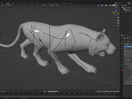Image resolution: width=132 pixels, height=99 pixels.
Task: Open the Output properties tab icon
Action: 122,44
